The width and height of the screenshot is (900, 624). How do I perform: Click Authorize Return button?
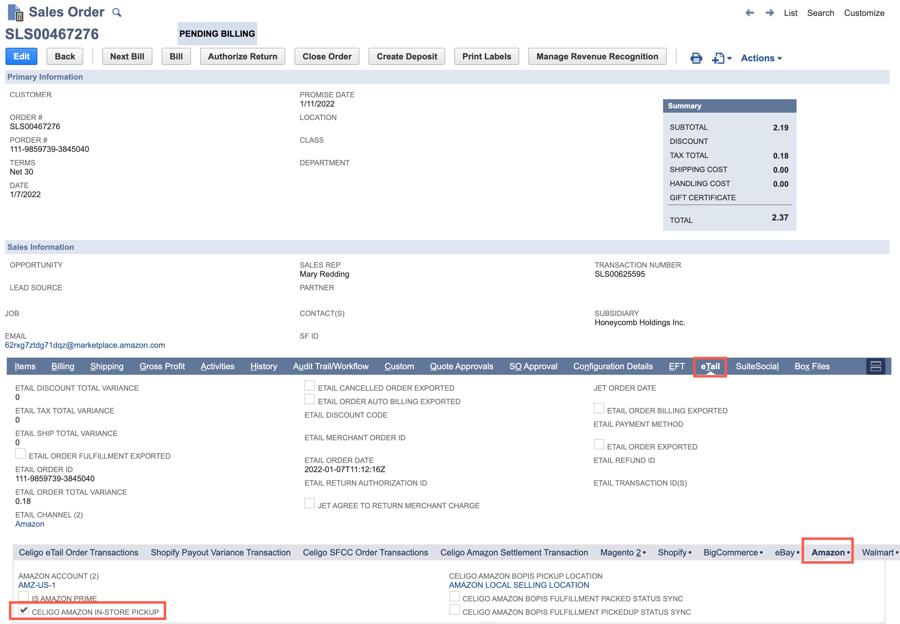243,56
